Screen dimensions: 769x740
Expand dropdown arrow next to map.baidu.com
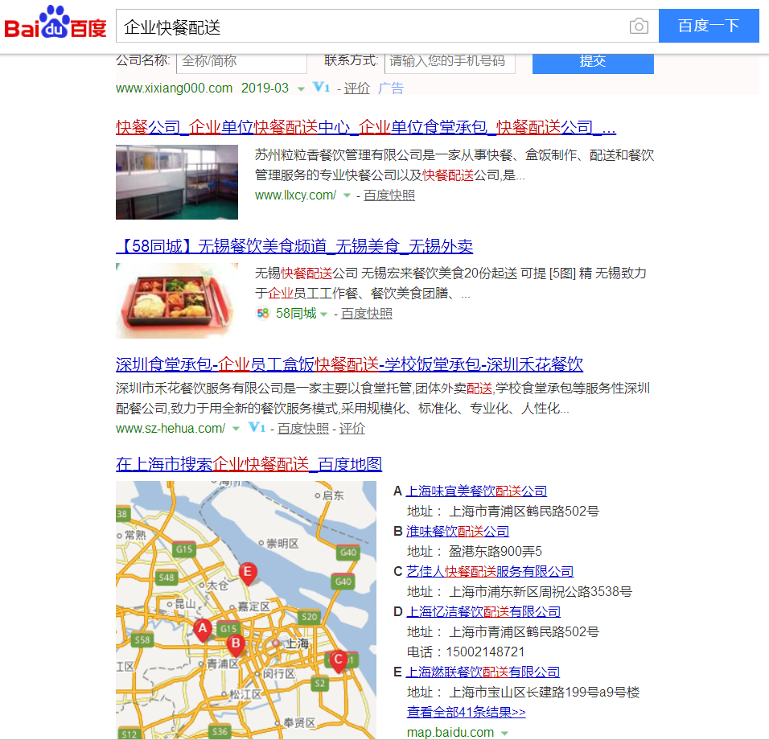click(x=504, y=733)
